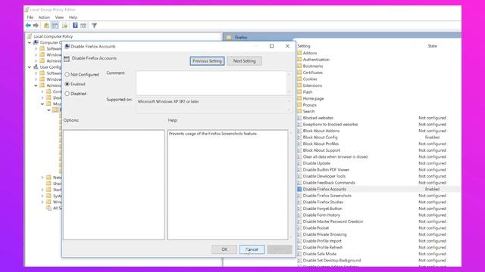Click the Up one level folder icon

tap(46, 26)
